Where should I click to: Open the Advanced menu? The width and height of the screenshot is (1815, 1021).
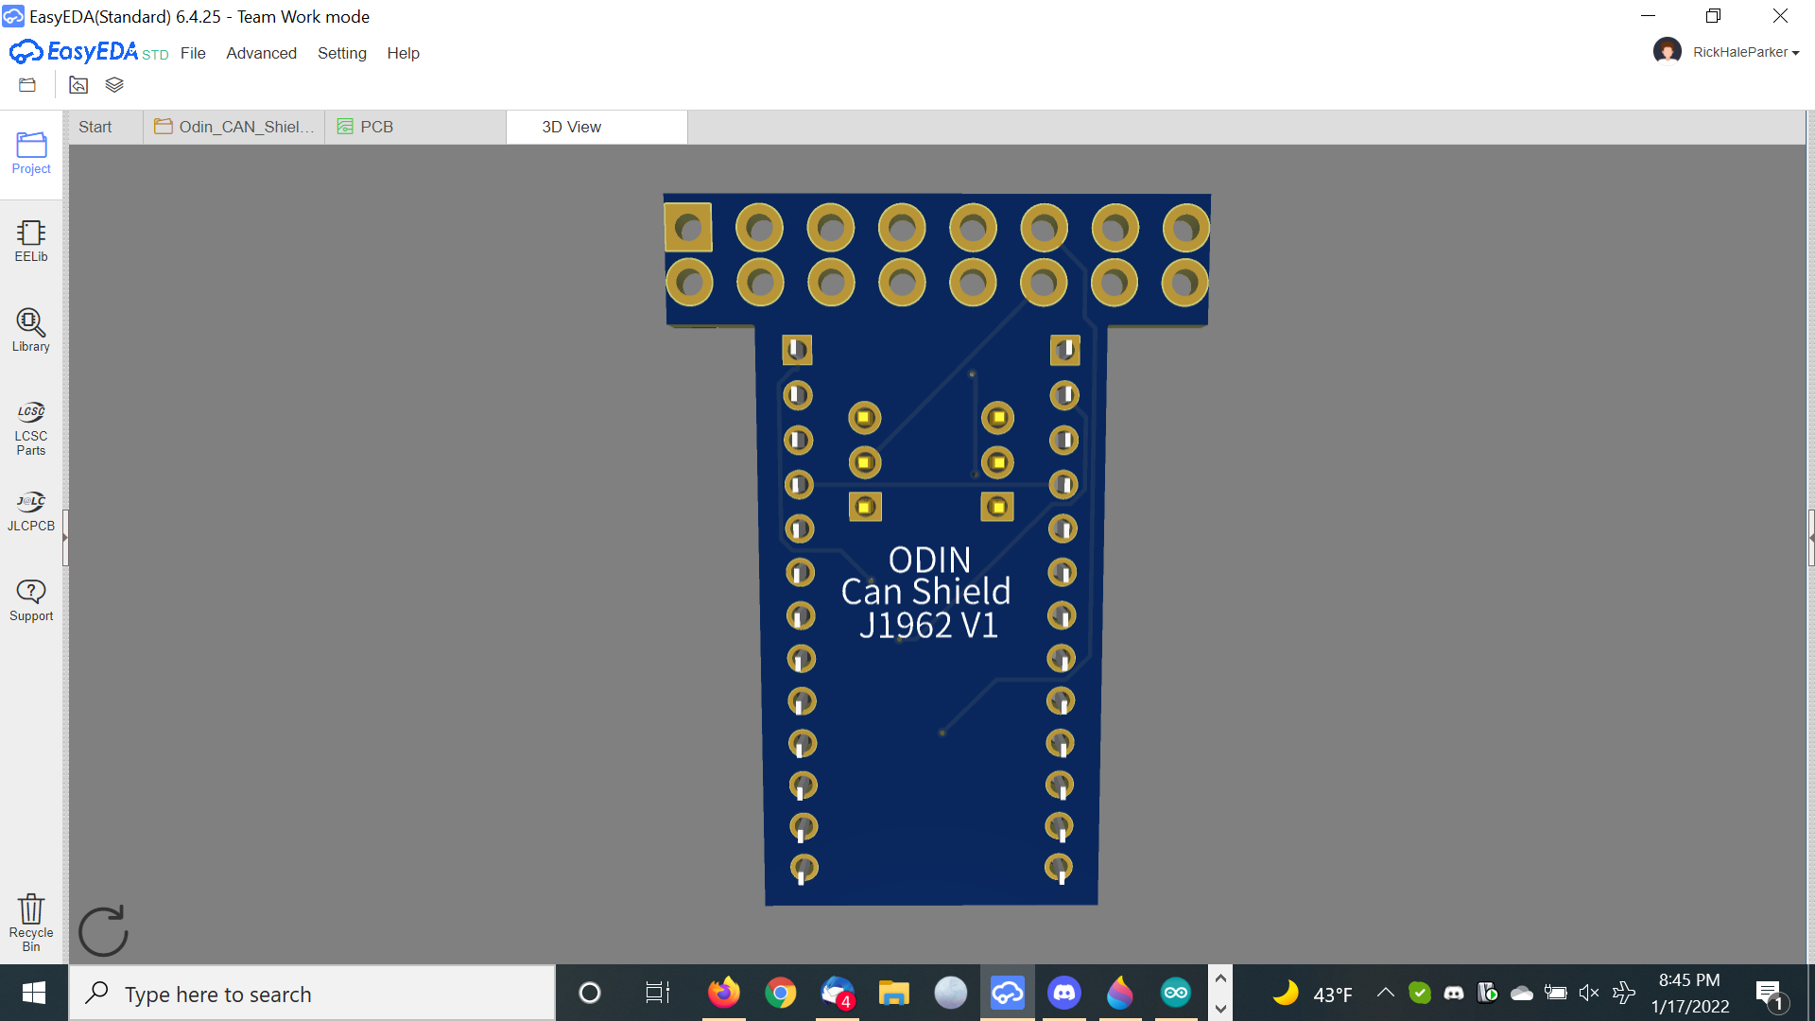click(261, 53)
